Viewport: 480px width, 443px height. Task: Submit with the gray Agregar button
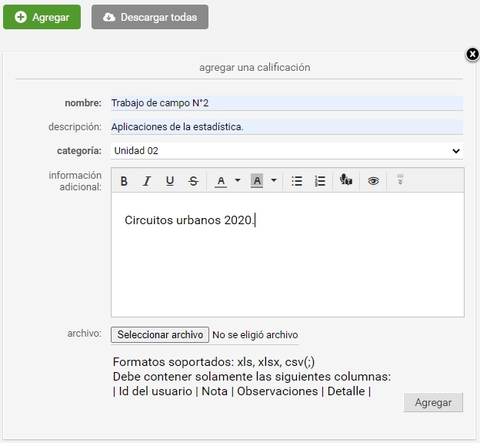[433, 402]
